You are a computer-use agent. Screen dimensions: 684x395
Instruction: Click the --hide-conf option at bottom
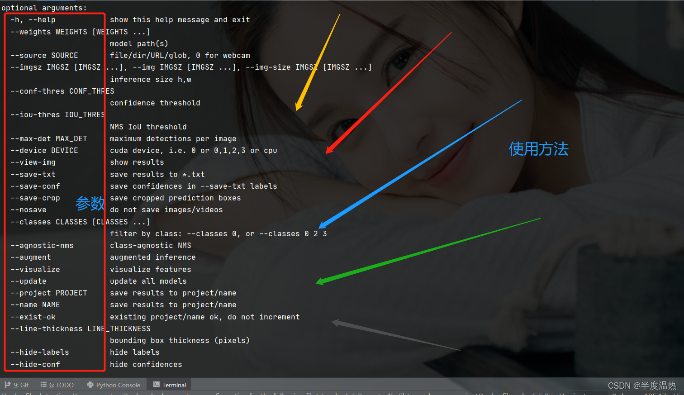[x=35, y=364]
